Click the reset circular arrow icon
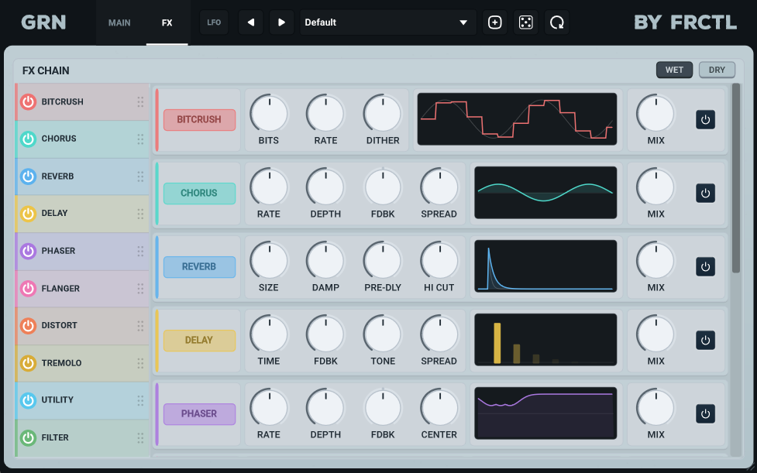The width and height of the screenshot is (757, 473). tap(556, 22)
